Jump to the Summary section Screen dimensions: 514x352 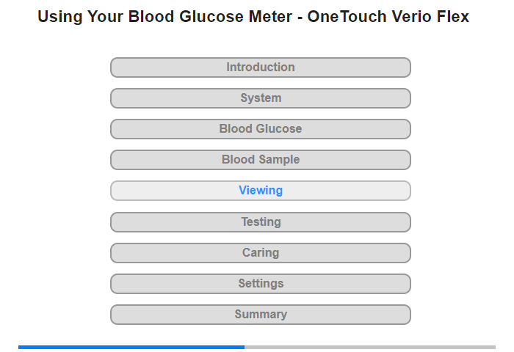[260, 315]
